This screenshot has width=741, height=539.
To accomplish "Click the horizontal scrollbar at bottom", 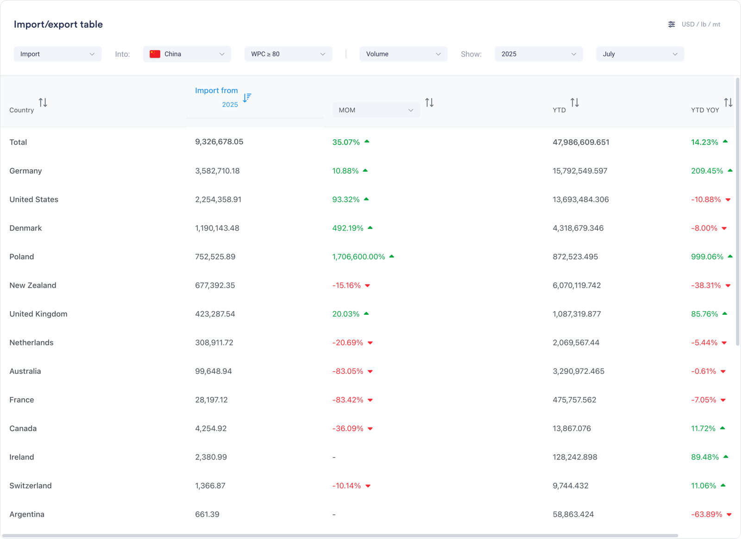I will pos(340,536).
